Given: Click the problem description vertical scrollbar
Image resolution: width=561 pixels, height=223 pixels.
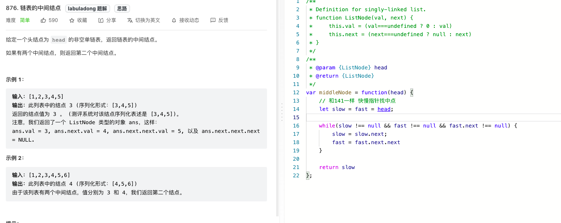Looking at the screenshot, I should [277, 108].
